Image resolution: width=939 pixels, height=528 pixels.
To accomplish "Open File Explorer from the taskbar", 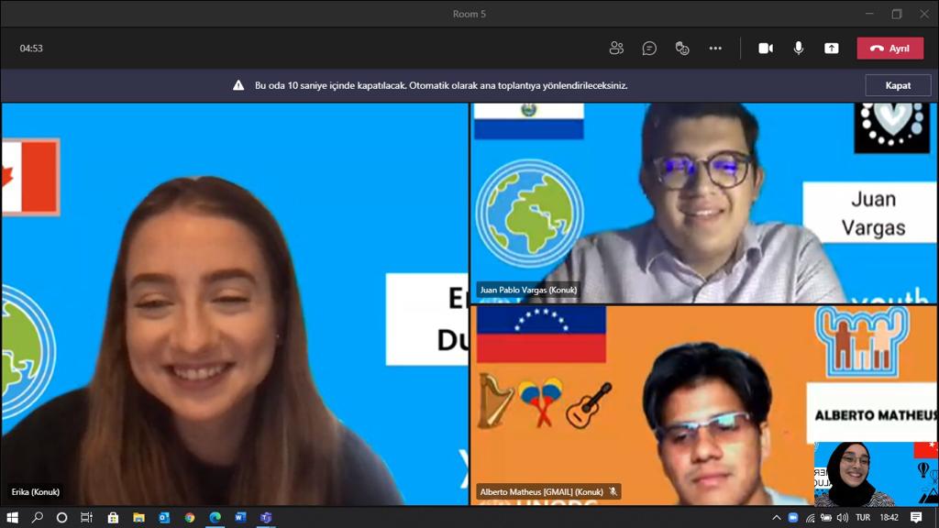I will 138,517.
